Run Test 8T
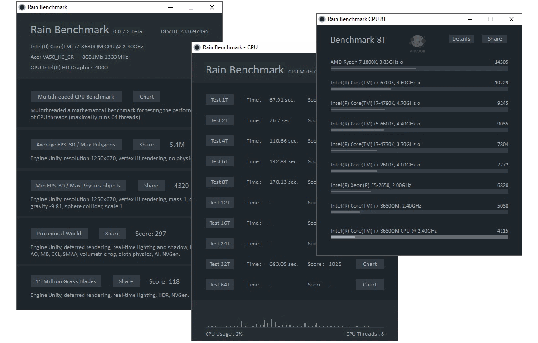The width and height of the screenshot is (538, 343). [x=219, y=182]
